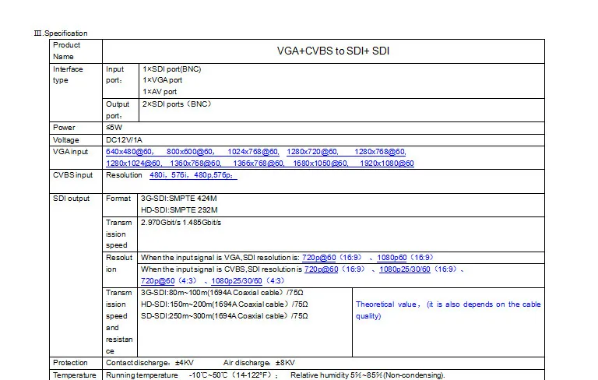Open the 1366x768@60 link

259,164
